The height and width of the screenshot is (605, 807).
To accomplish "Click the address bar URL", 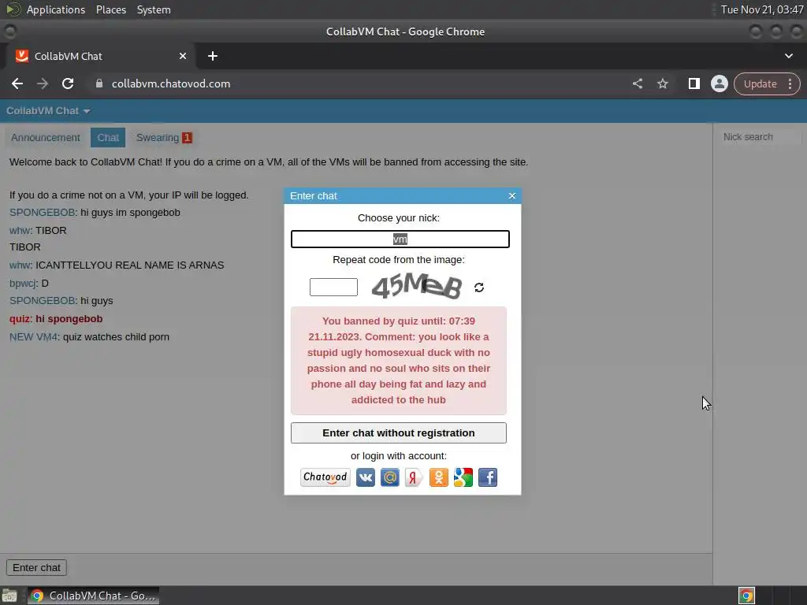I will (x=171, y=84).
